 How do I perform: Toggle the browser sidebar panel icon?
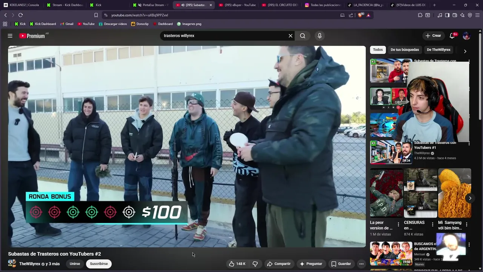pos(447,15)
